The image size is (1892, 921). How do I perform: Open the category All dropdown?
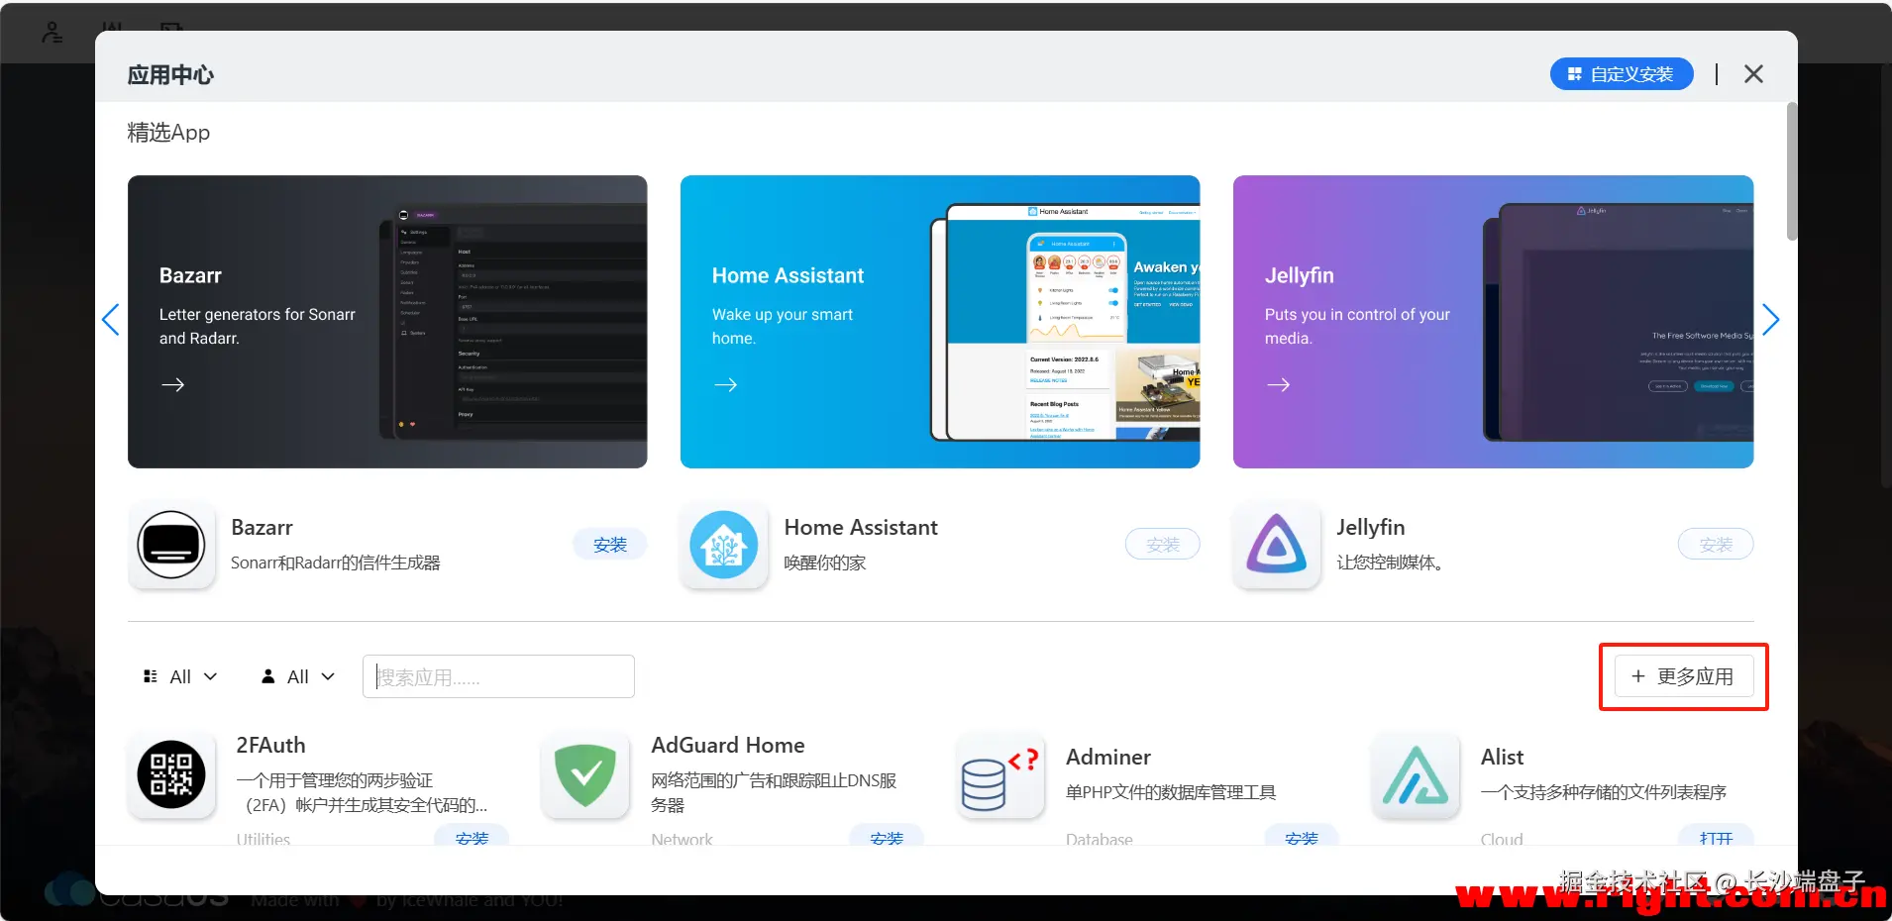[x=180, y=676]
